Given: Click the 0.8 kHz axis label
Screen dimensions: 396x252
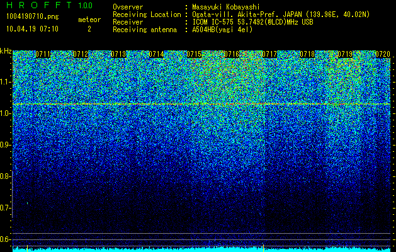Looking at the screenshot, I should pos(6,176).
